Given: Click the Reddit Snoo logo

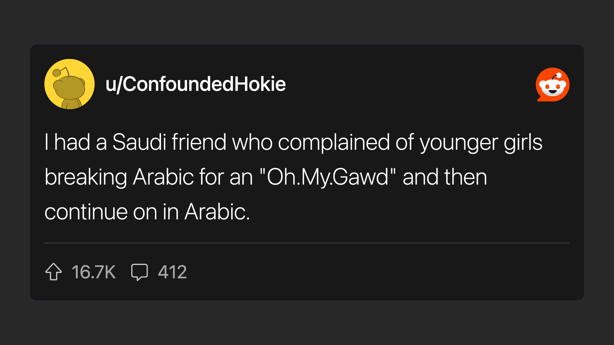Looking at the screenshot, I should (x=552, y=84).
